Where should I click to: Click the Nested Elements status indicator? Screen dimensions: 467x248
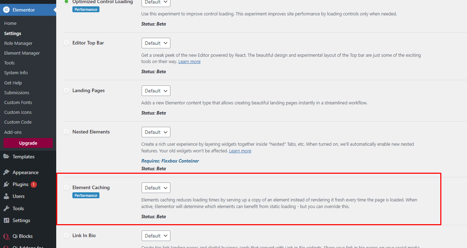(x=66, y=132)
